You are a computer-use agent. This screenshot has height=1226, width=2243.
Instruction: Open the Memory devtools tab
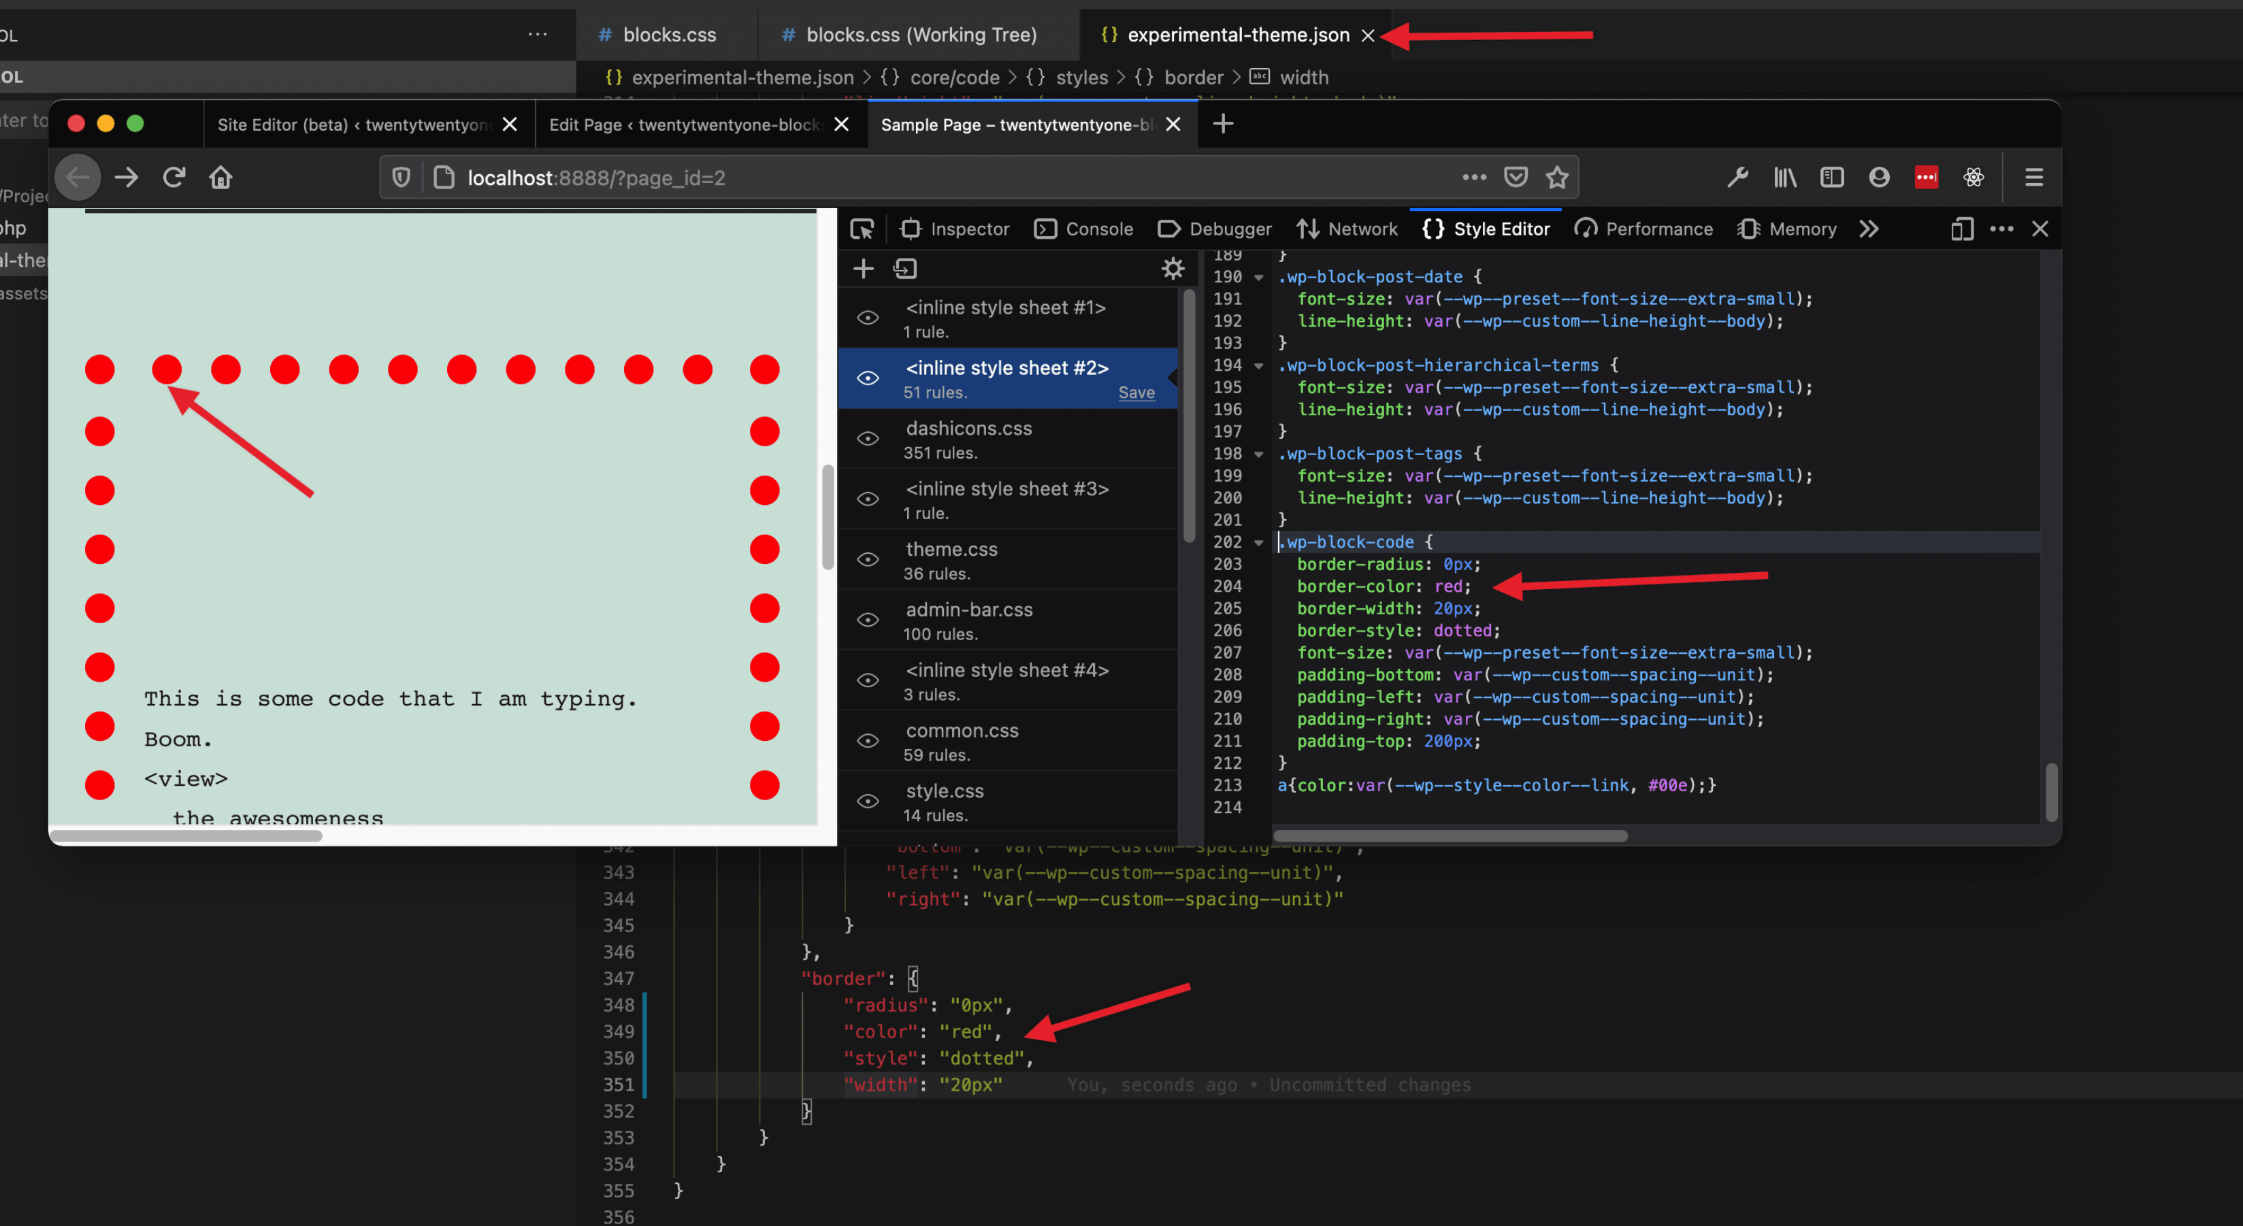1788,229
